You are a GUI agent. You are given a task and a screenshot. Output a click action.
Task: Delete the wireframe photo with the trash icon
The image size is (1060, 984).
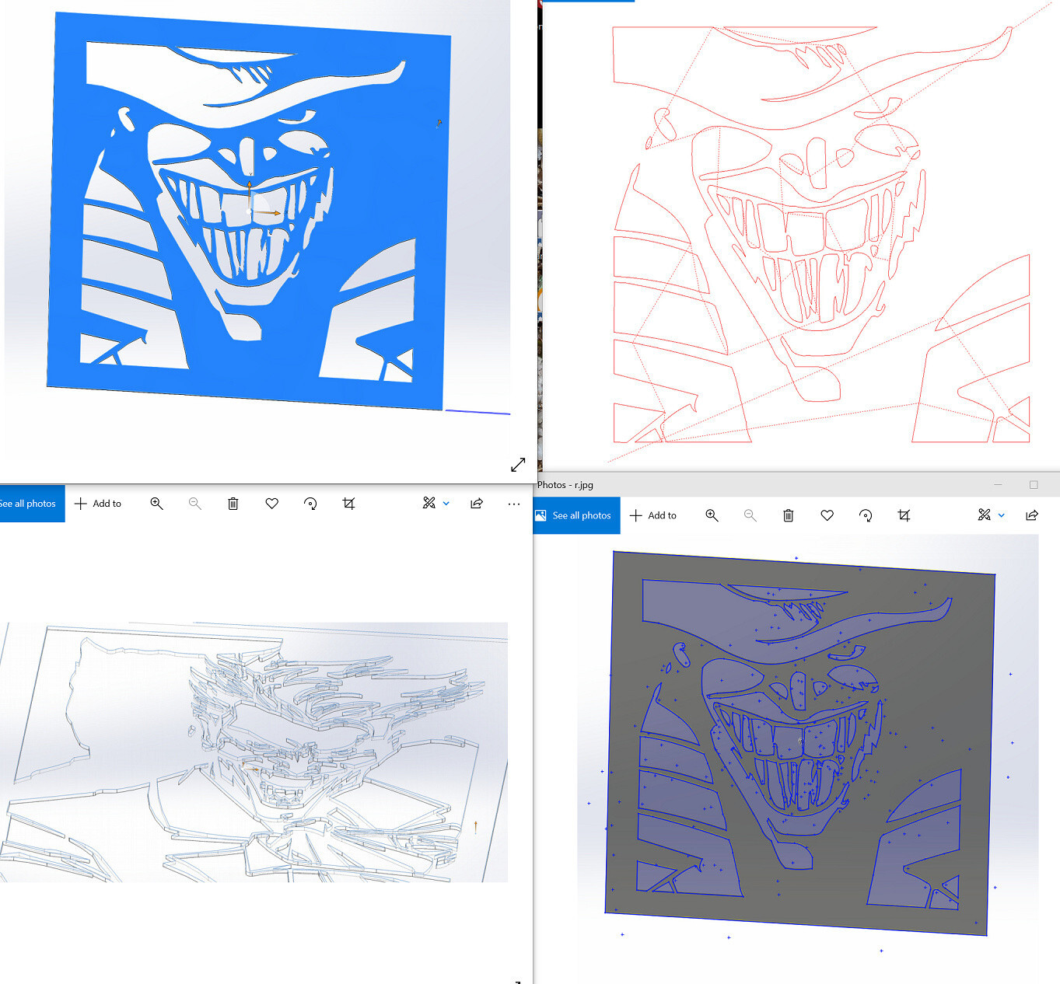233,504
